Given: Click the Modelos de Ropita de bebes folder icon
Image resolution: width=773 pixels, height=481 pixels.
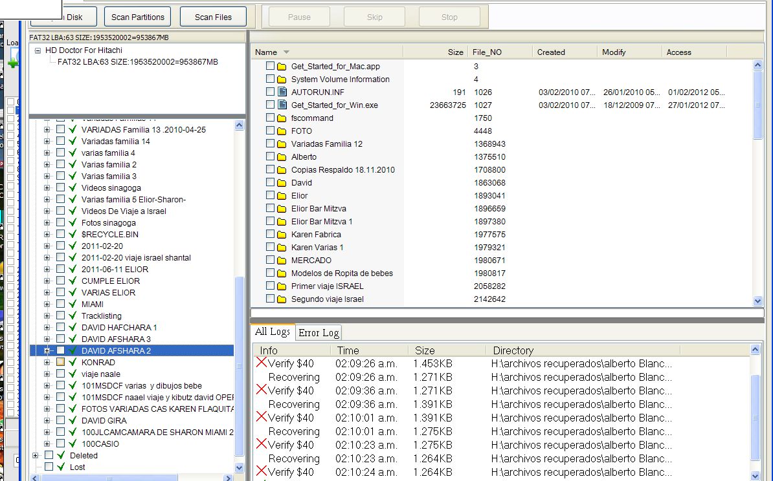Looking at the screenshot, I should (282, 273).
